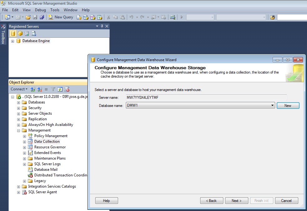Click the script icon with red X in Object Explorer
307x211 pixels.
point(67,89)
